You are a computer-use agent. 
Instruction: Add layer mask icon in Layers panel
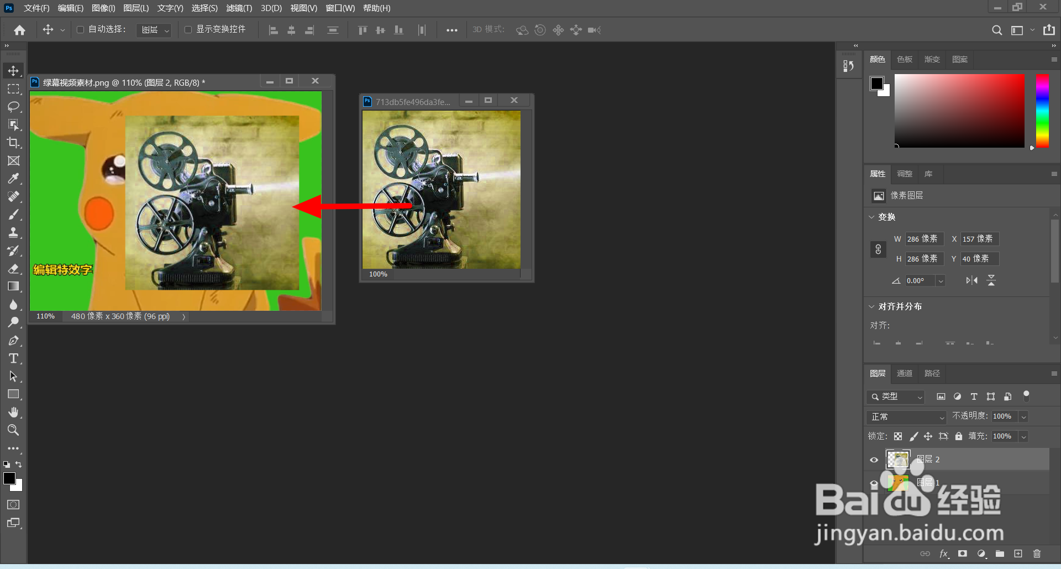coord(963,554)
